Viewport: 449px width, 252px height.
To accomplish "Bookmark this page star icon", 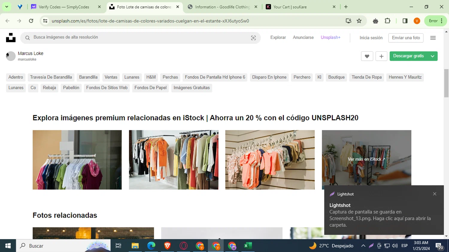I will tap(359, 21).
